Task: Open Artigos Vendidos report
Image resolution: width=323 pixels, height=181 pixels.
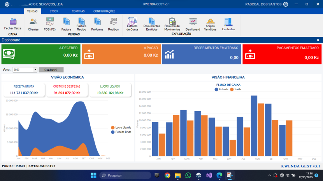Action: 210,23
